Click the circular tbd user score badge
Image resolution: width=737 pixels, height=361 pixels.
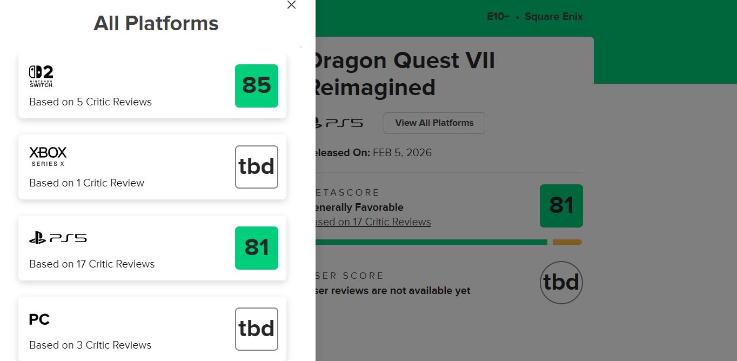(x=561, y=282)
